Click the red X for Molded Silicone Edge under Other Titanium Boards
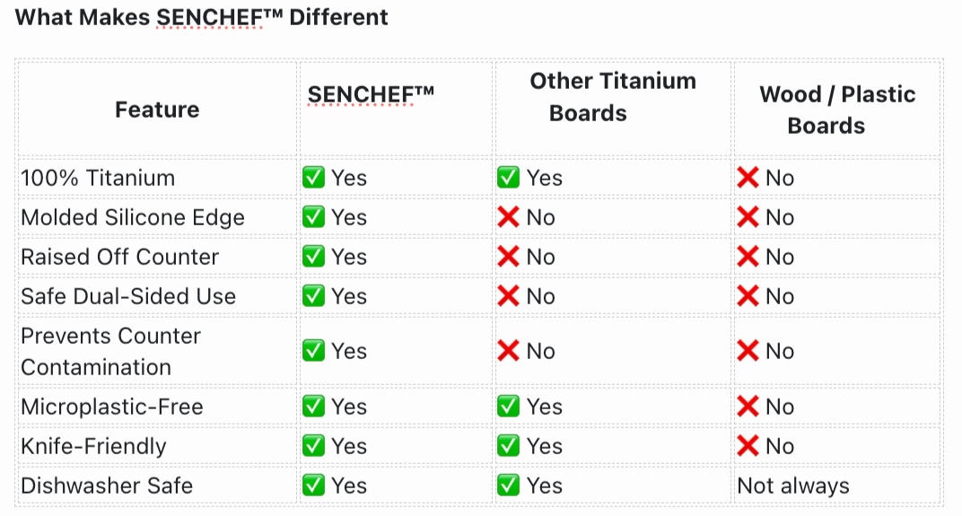Image resolution: width=962 pixels, height=516 pixels. (508, 217)
